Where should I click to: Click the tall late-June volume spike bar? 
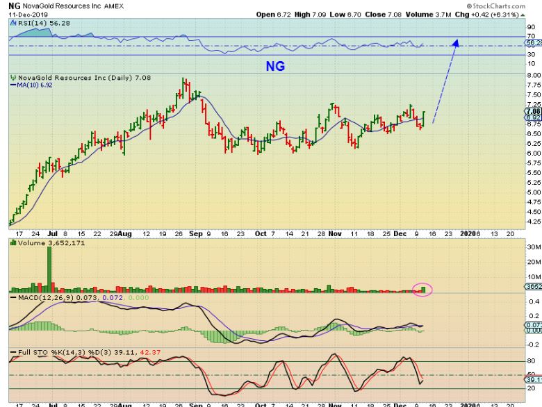[49, 270]
